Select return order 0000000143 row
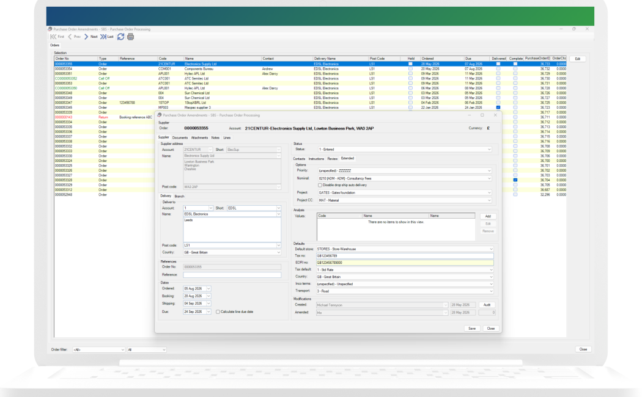This screenshot has height=397, width=642. tap(105, 117)
